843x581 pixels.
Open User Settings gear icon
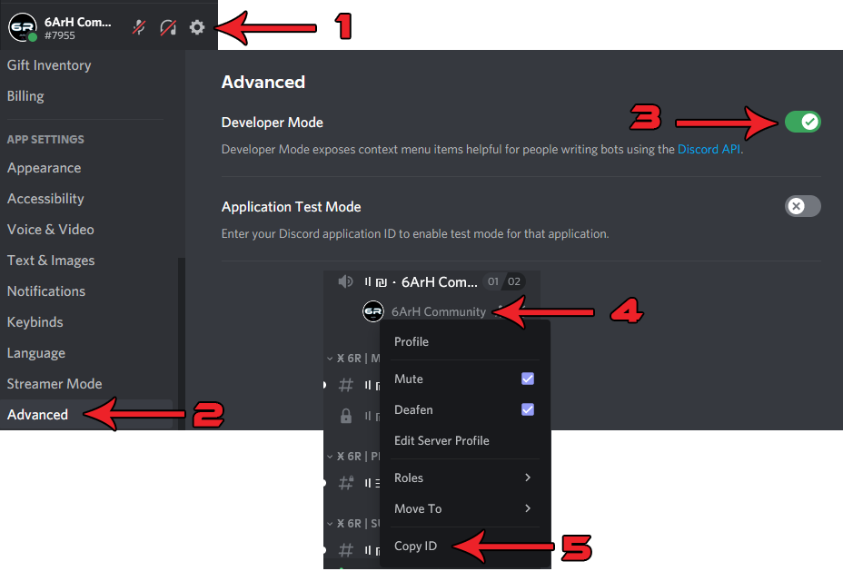click(197, 27)
